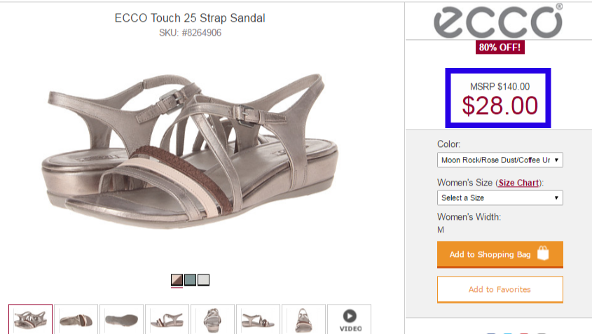Open the Size Chart link
Viewport: 592px width, 334px height.
pyautogui.click(x=520, y=183)
